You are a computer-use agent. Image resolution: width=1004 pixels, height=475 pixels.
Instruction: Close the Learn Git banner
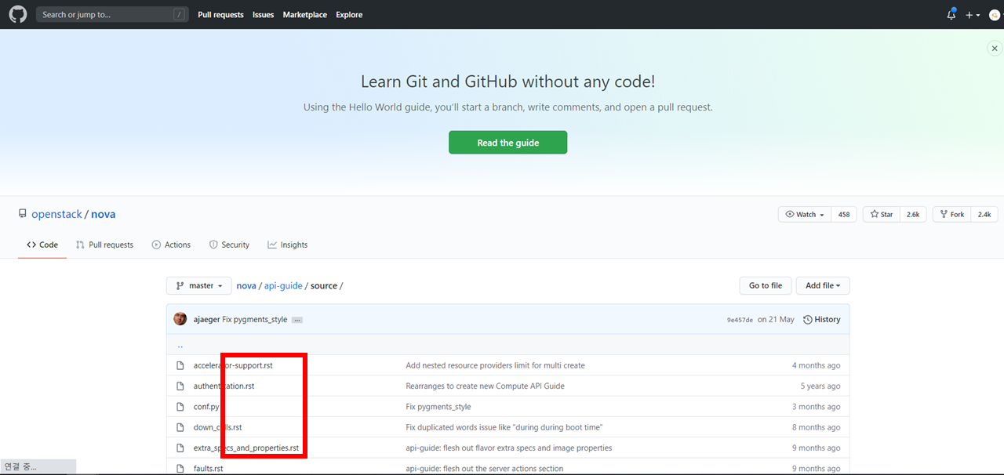tap(994, 49)
